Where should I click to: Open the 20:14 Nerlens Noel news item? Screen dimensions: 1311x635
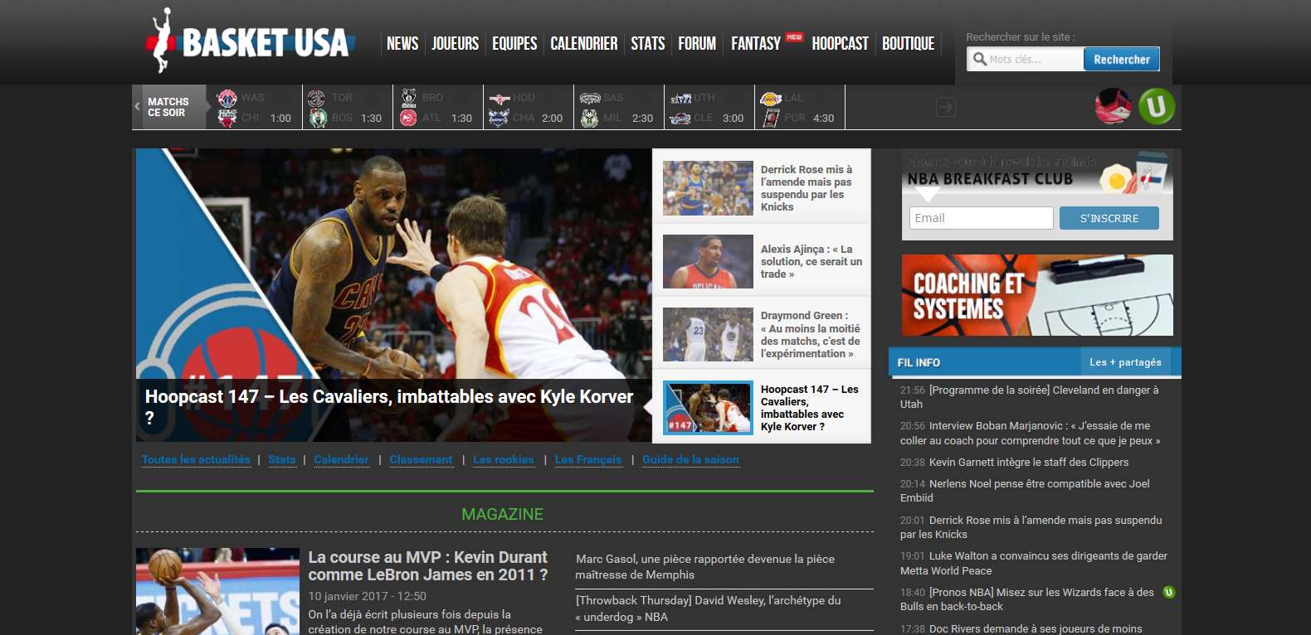(1026, 491)
